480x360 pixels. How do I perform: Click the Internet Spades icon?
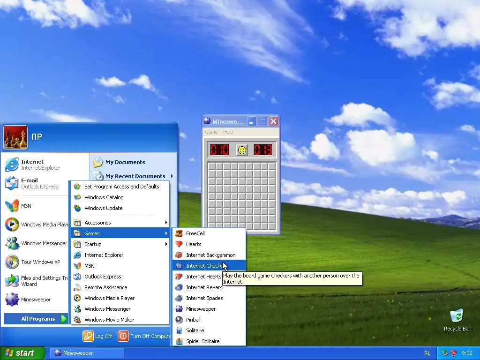click(179, 298)
